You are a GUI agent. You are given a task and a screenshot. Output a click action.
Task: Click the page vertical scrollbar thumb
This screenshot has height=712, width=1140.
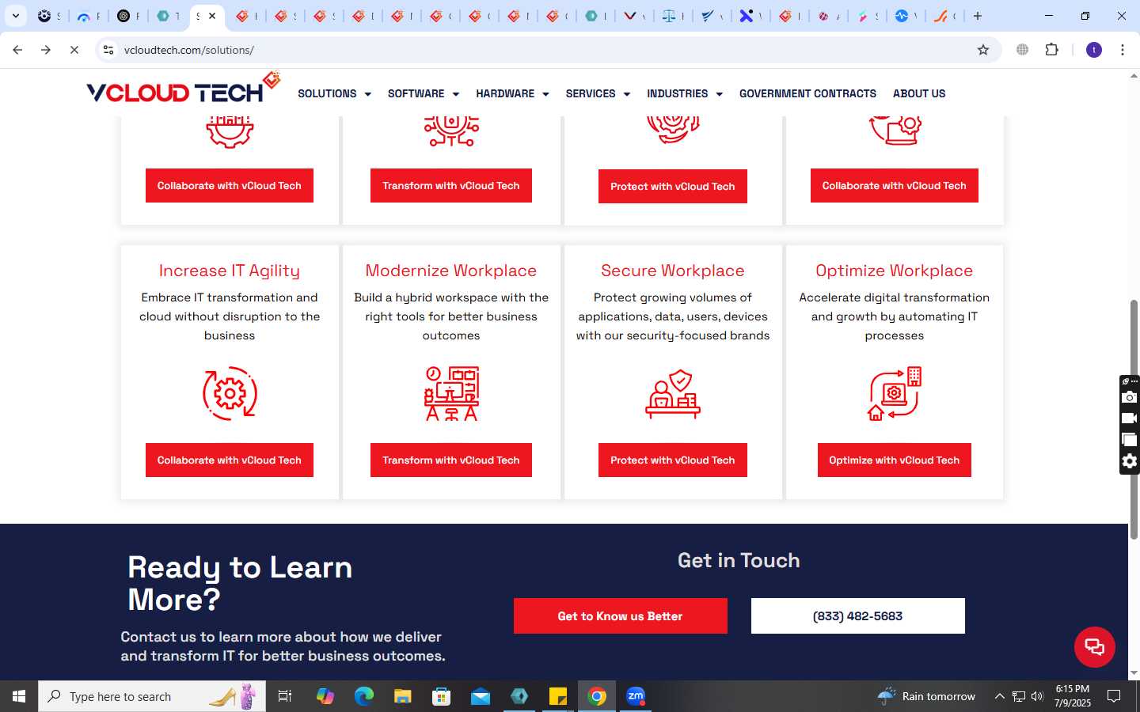point(1134,419)
